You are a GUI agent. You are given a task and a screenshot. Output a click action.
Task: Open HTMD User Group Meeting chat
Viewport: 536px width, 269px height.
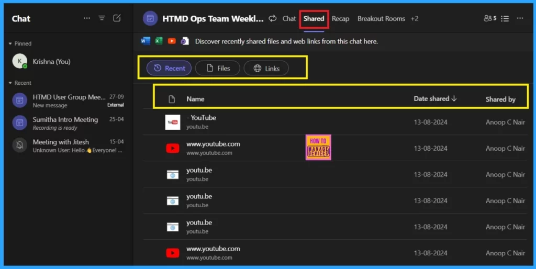tap(68, 100)
